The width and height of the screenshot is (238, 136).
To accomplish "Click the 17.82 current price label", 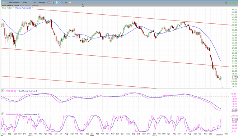I will tap(235, 77).
